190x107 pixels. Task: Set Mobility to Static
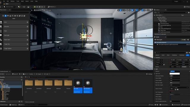pyautogui.click(x=172, y=67)
